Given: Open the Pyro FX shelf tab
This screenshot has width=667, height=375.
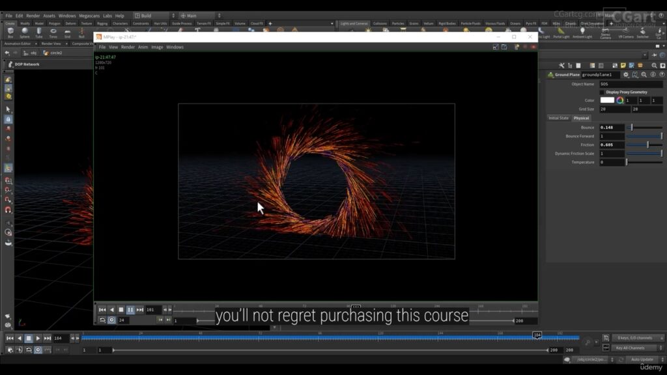Looking at the screenshot, I should pyautogui.click(x=530, y=23).
